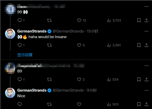Screen dimensions: 152x109
Task: Bookmark the '99' tweet
Action: click(139, 20)
